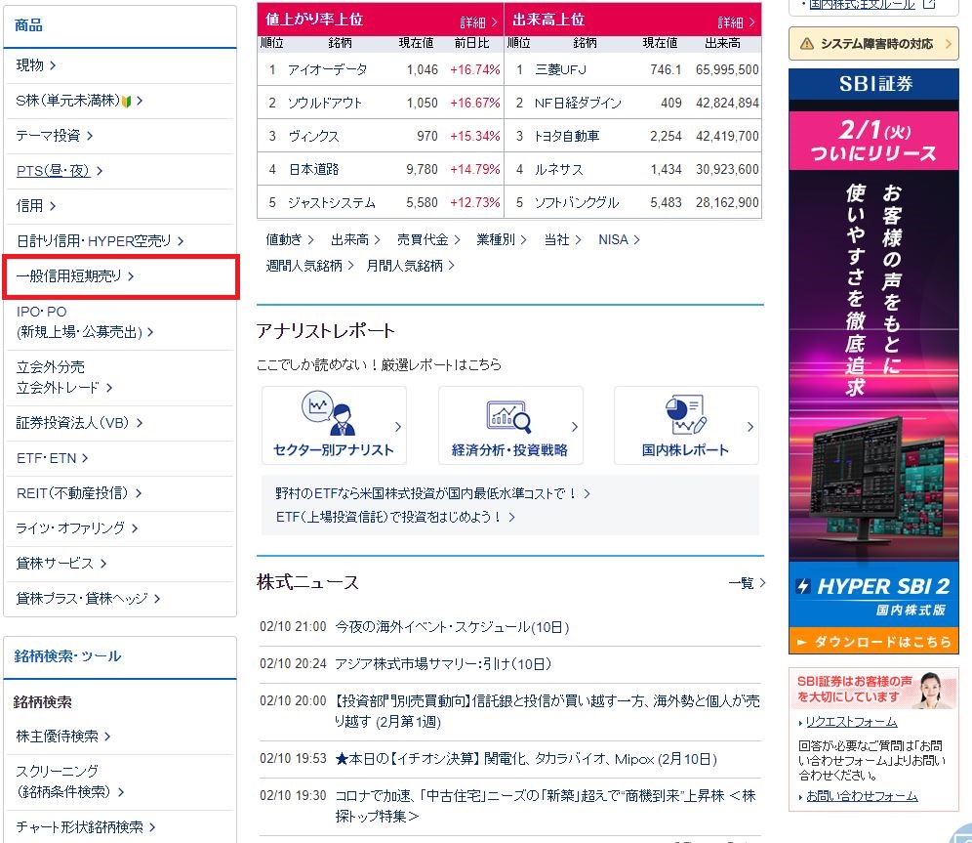Viewport: 972px width, 843px height.
Task: Open 貸株プラス・貸株ヘッジ link
Action: pyautogui.click(x=88, y=599)
